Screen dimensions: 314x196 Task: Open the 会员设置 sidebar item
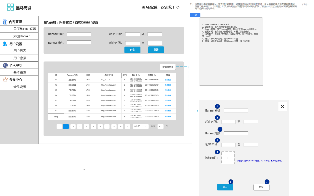coord(19,87)
